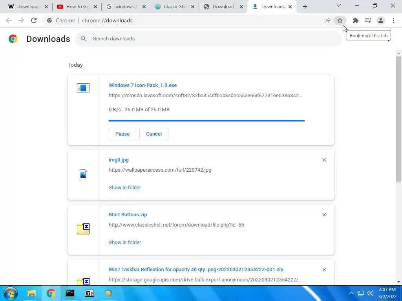Show hidden system tray icons
Screen dimensions: 402x301
[x=351, y=293]
